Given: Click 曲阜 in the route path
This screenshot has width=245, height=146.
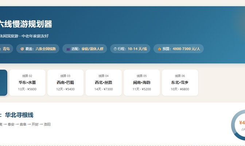Looking at the screenshot, I should click(23, 124).
